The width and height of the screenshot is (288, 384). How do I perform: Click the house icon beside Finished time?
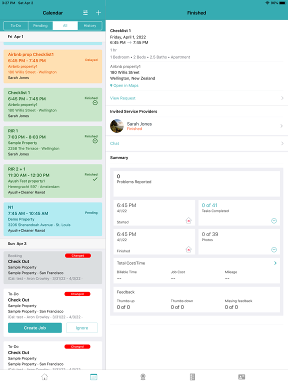[188, 249]
